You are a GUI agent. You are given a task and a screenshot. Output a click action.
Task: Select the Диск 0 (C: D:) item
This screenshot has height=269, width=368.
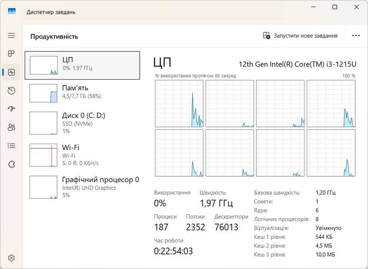(x=82, y=123)
